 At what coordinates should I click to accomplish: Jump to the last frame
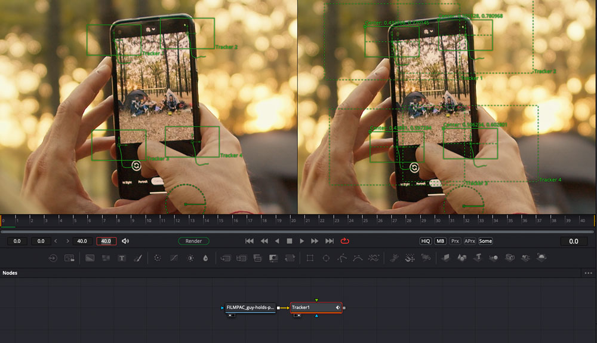click(329, 241)
